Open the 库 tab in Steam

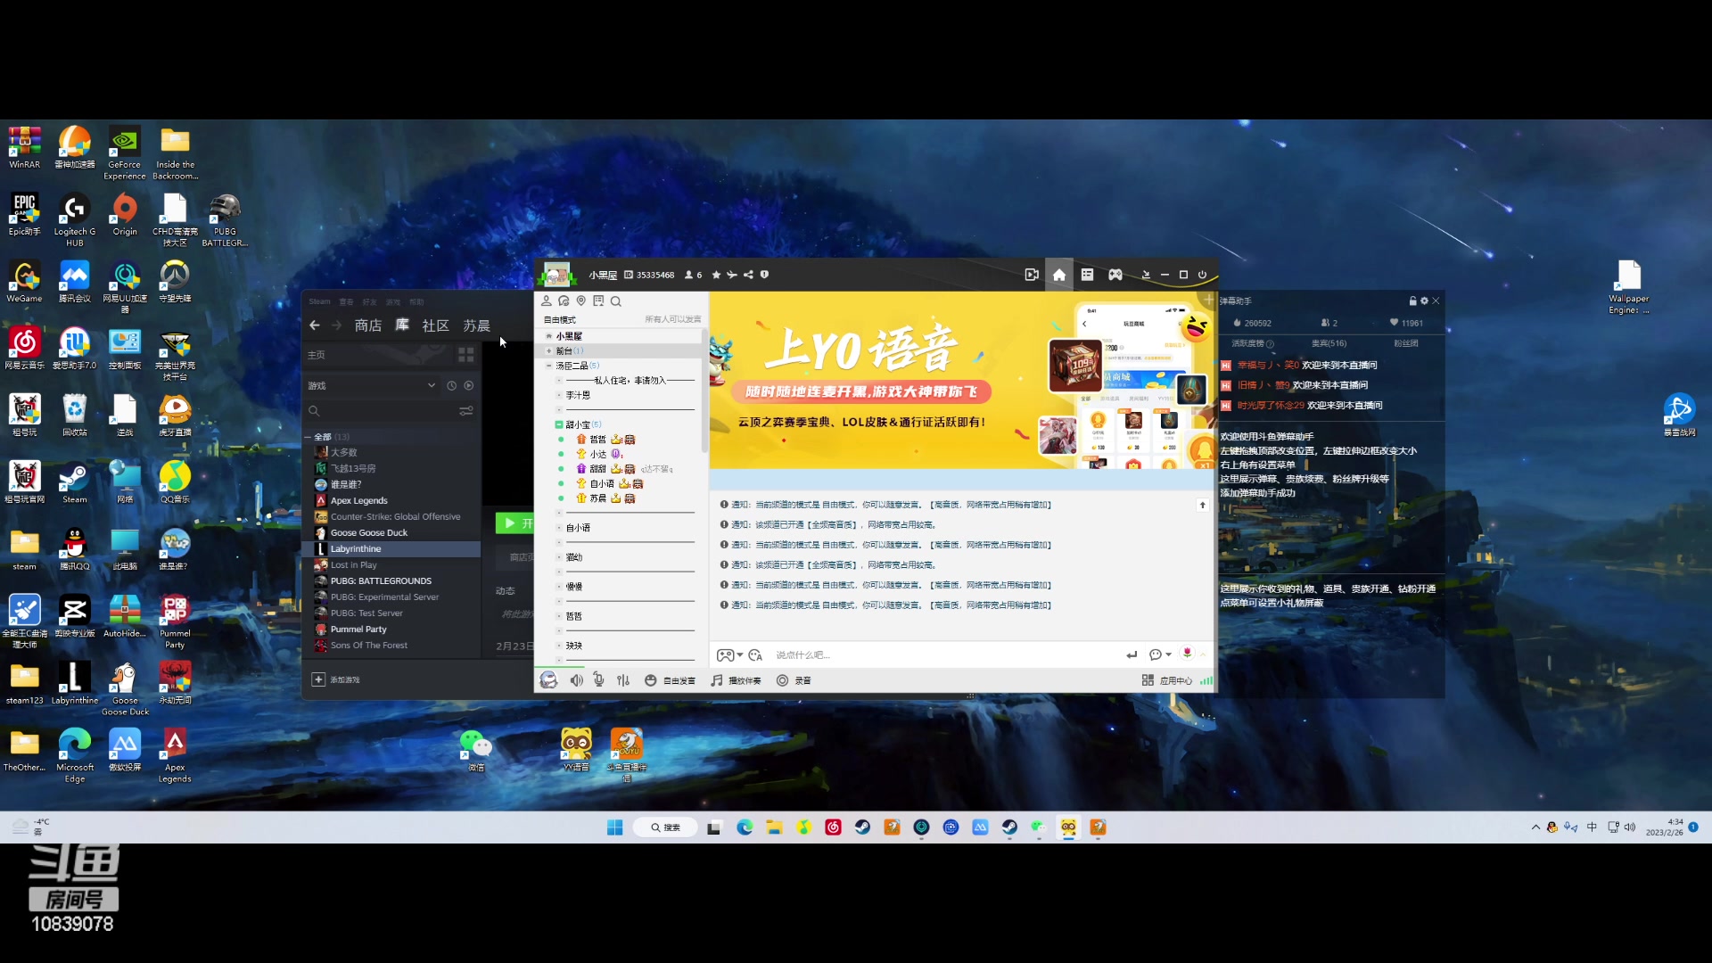tap(402, 325)
